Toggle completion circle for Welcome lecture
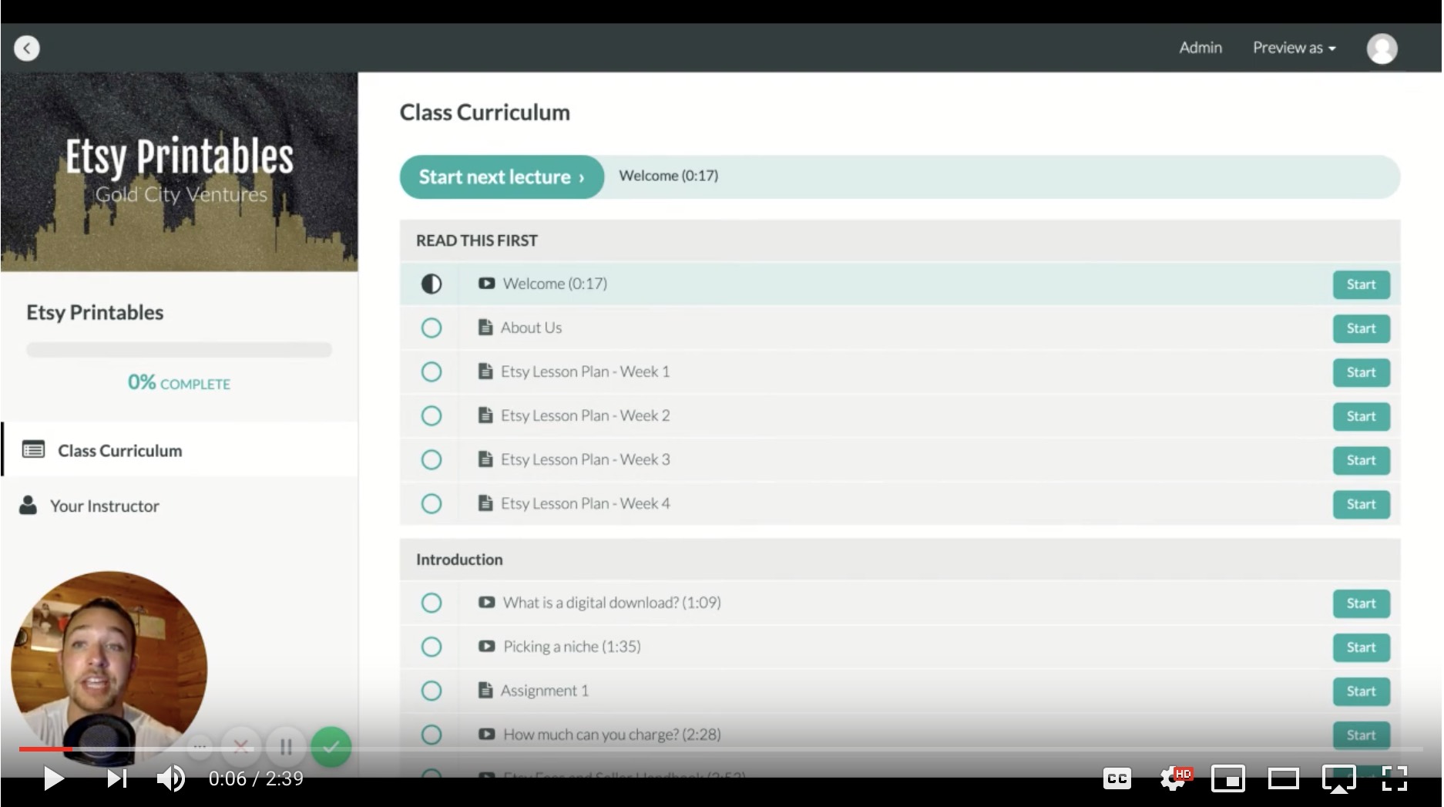The width and height of the screenshot is (1444, 807). click(432, 284)
